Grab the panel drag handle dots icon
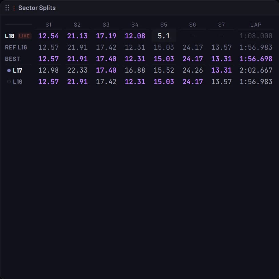Viewport: 279px width, 279px height. click(7, 8)
